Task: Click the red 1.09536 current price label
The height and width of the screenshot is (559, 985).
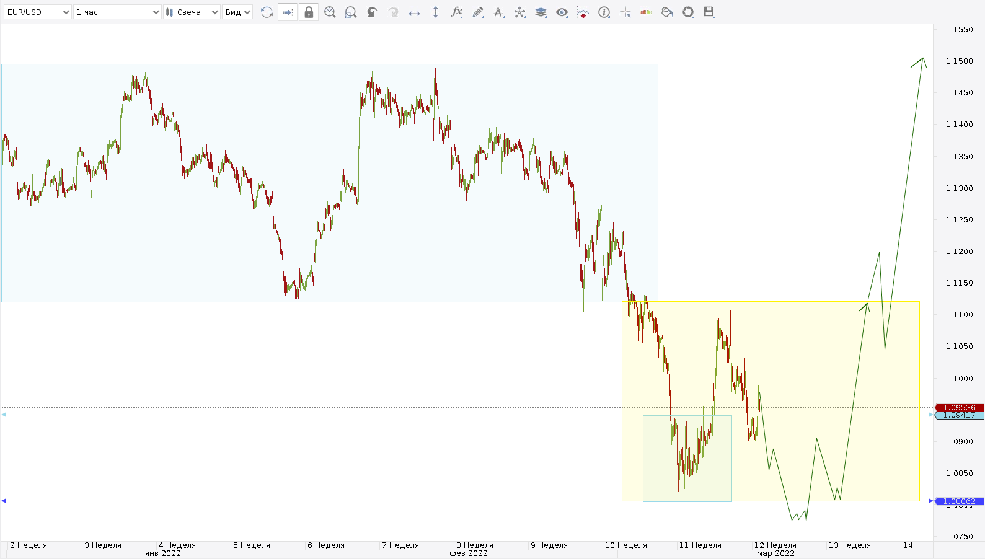Action: click(959, 408)
